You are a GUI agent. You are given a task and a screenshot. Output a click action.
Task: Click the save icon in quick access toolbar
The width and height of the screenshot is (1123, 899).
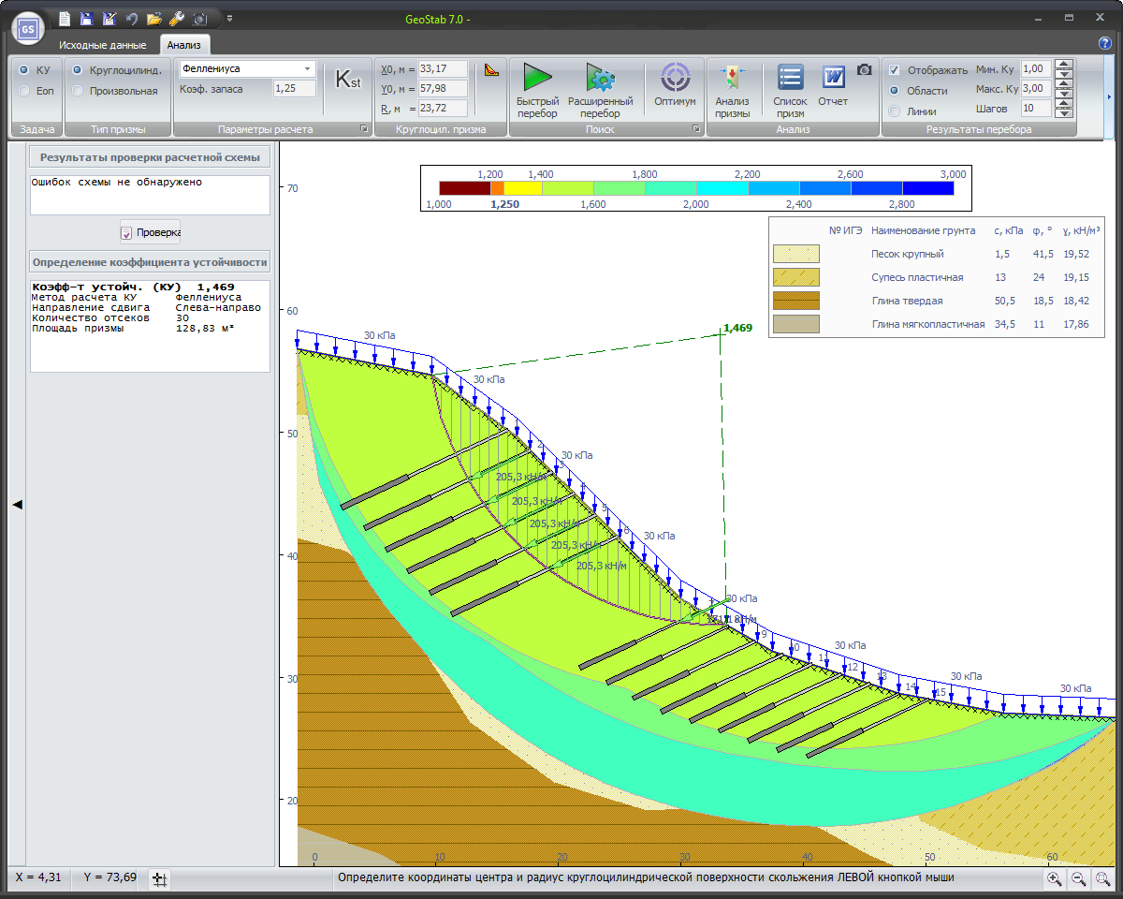click(x=86, y=19)
